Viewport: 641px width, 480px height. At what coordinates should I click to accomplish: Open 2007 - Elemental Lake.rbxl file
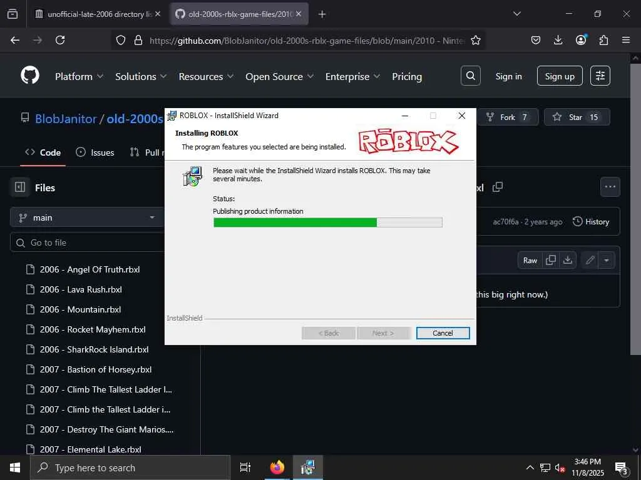(90, 449)
